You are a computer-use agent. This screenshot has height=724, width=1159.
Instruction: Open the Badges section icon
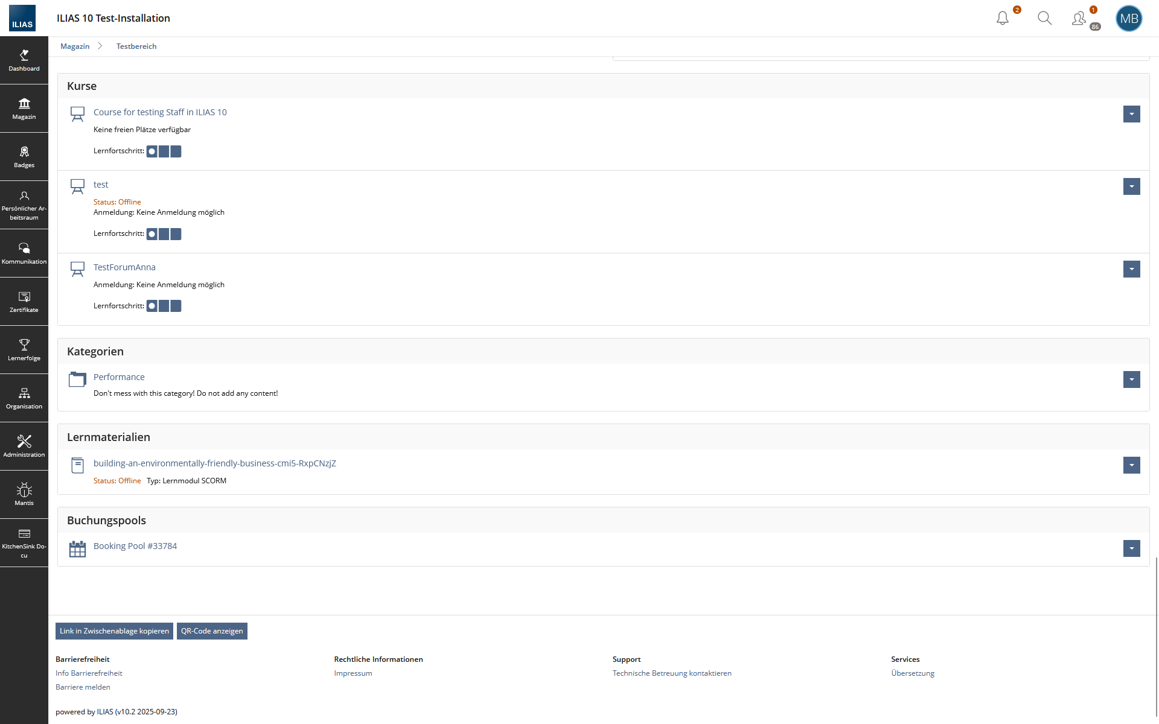(24, 156)
